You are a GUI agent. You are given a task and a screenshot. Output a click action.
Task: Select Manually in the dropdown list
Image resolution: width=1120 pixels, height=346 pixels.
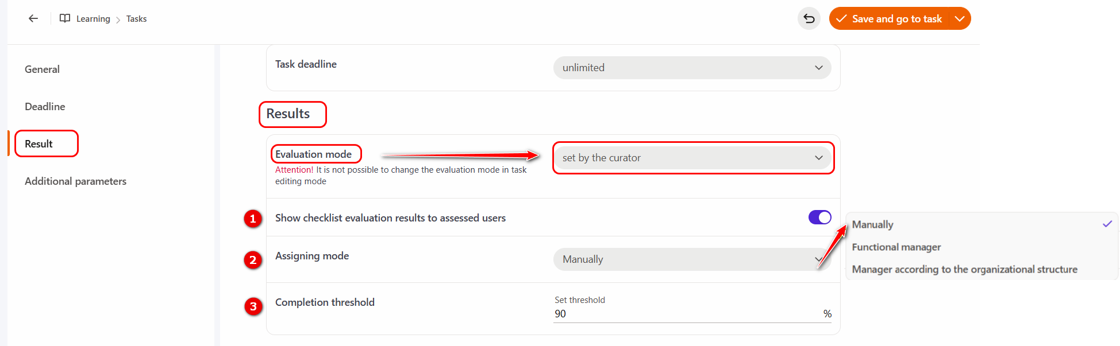pyautogui.click(x=872, y=225)
